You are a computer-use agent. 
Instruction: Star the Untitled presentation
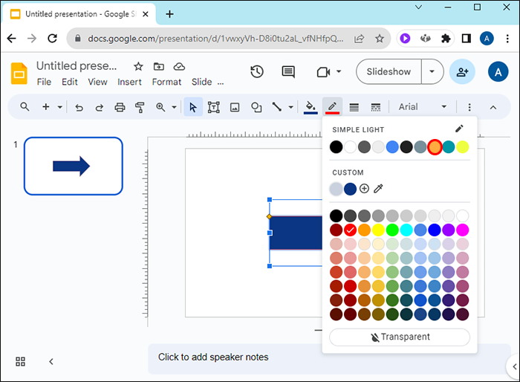click(x=138, y=66)
